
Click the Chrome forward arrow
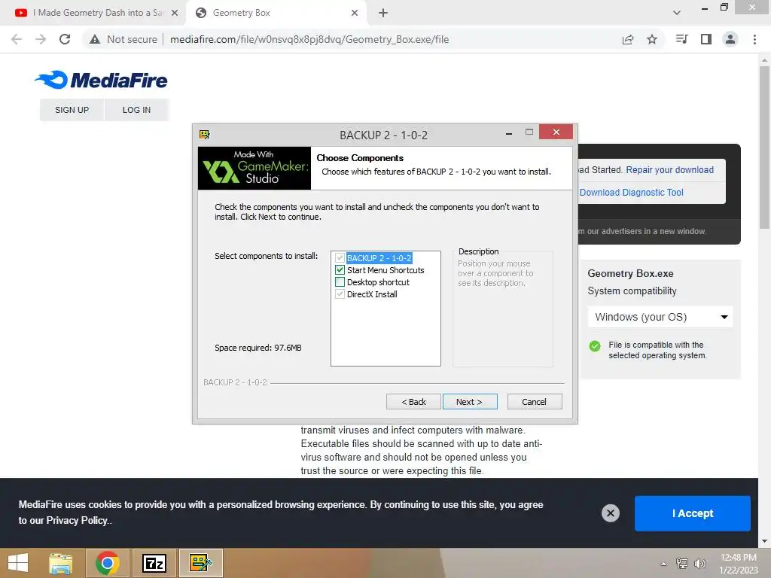pos(41,39)
